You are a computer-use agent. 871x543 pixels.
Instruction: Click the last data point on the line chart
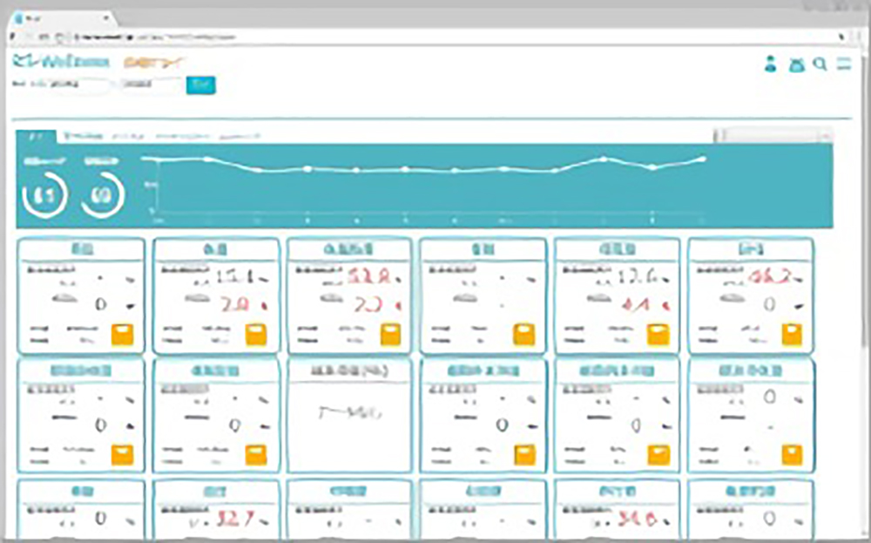click(x=703, y=159)
